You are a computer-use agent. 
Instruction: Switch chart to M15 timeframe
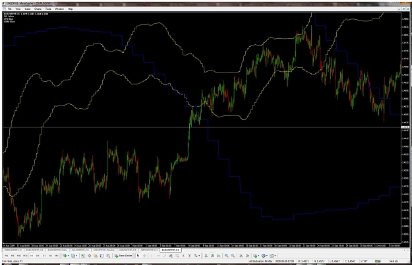19,256
